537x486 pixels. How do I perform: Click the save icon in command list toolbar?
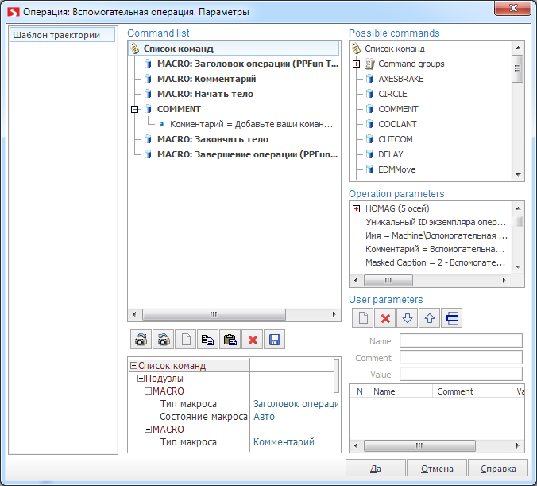[x=275, y=340]
